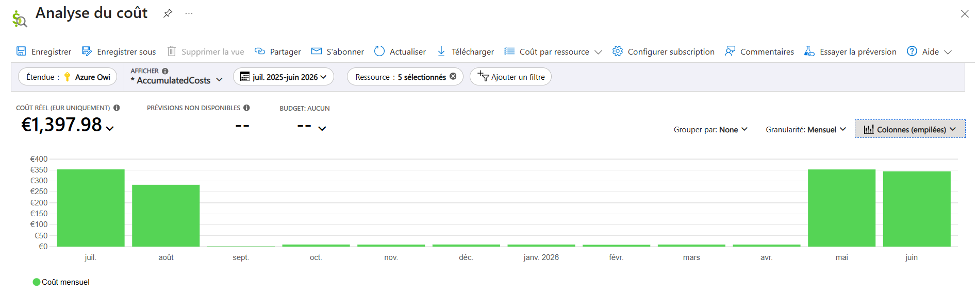Click the Enregistrer sous icon
Viewport: 977px width, 295px height.
[x=87, y=51]
